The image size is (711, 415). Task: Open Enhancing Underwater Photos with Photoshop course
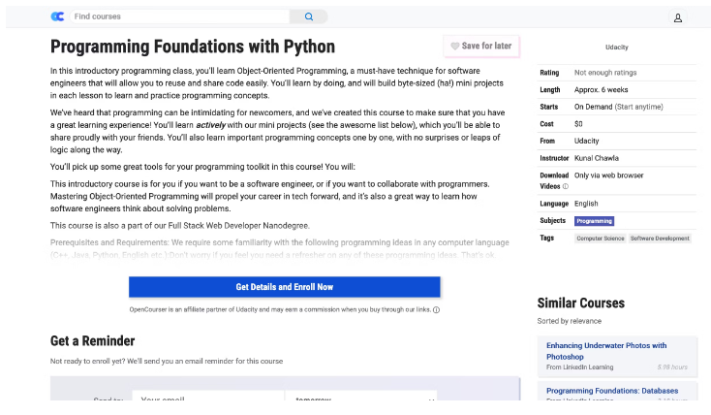pos(606,351)
